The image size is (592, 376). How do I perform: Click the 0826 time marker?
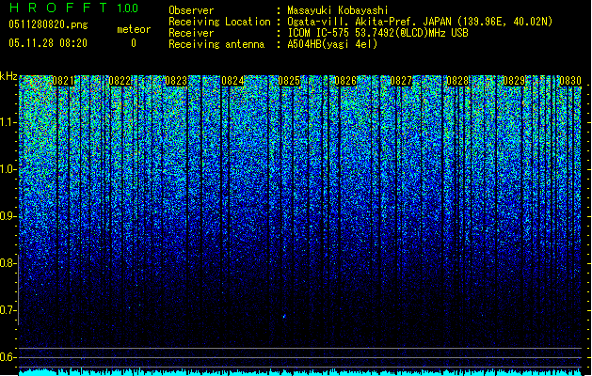click(x=345, y=81)
